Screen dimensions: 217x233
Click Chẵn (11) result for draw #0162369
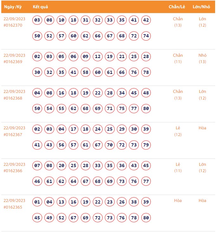point(178,58)
